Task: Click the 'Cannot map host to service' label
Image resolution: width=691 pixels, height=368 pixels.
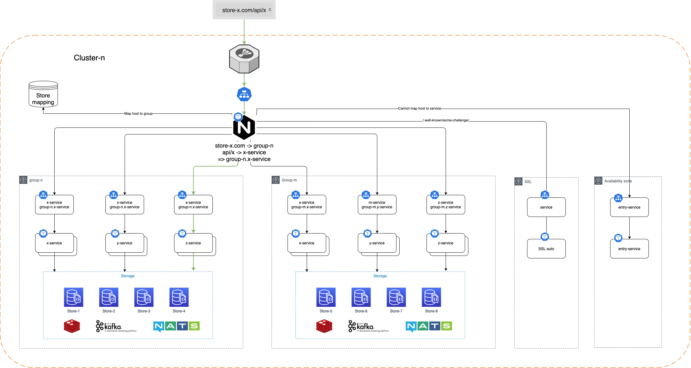Action: tap(419, 109)
